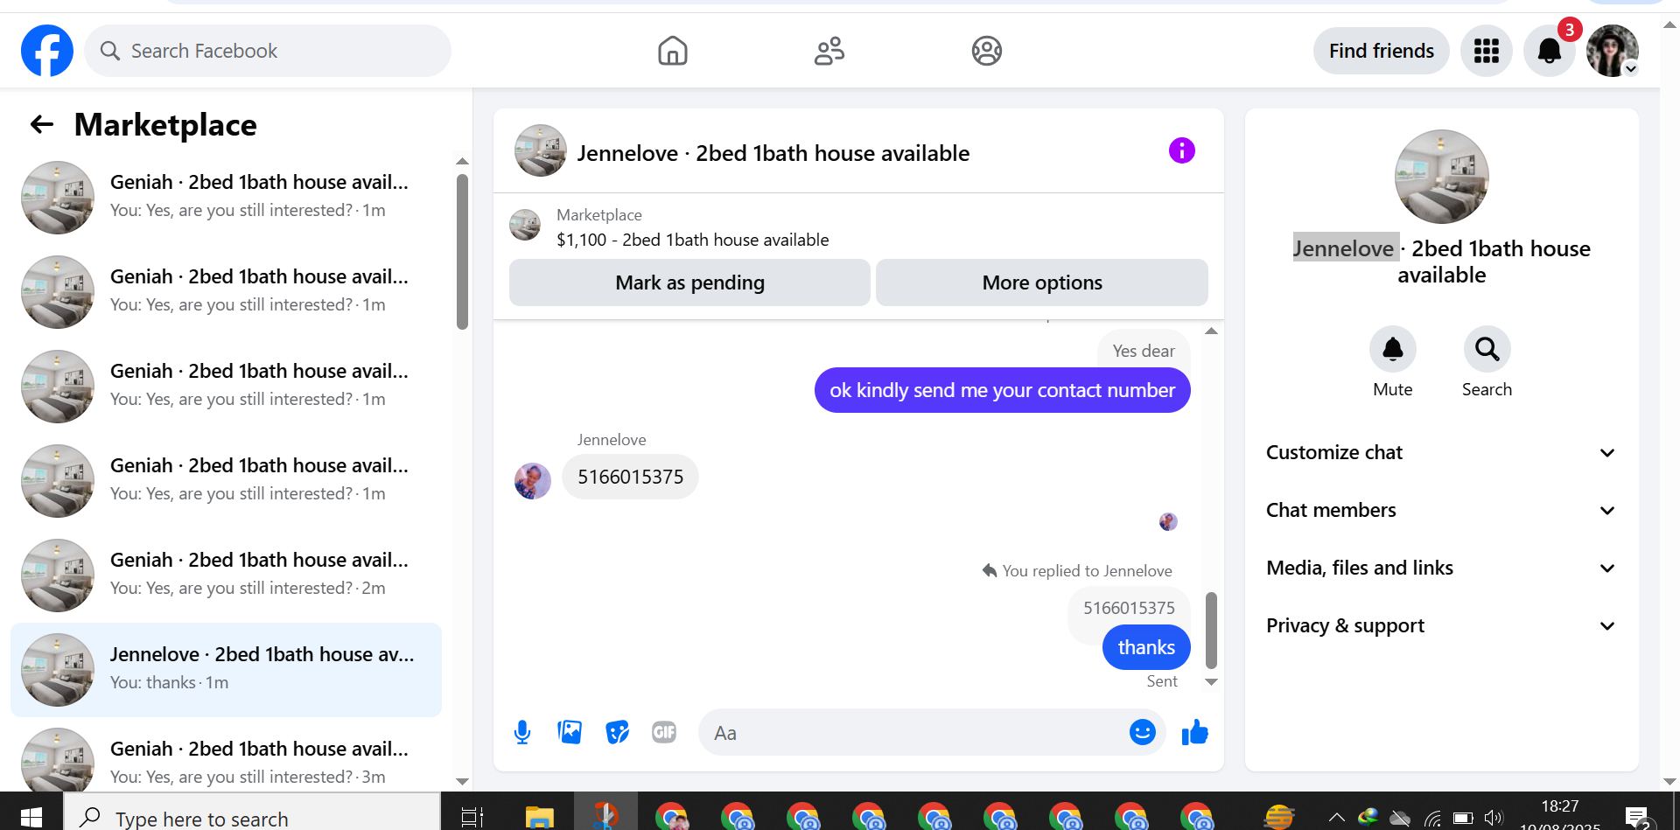Open the notifications bell with badge

(1550, 51)
